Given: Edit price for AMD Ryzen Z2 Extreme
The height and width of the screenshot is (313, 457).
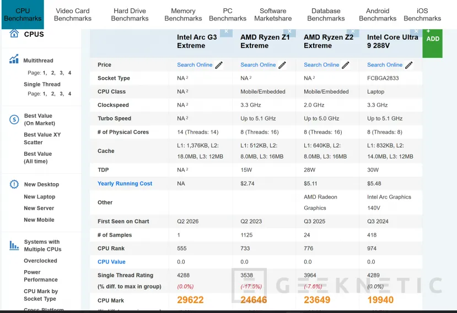Looking at the screenshot, I should (x=346, y=65).
